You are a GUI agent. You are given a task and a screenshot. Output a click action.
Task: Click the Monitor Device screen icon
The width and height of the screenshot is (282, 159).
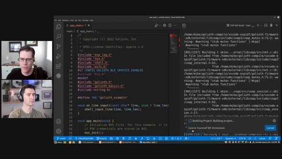(148, 138)
